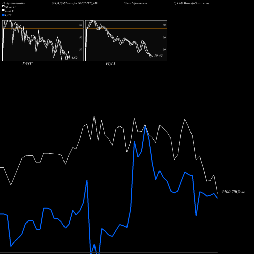Click the 50 level label in FULL chart
Image resolution: width=254 pixels, height=254 pixels.
pos(164,37)
